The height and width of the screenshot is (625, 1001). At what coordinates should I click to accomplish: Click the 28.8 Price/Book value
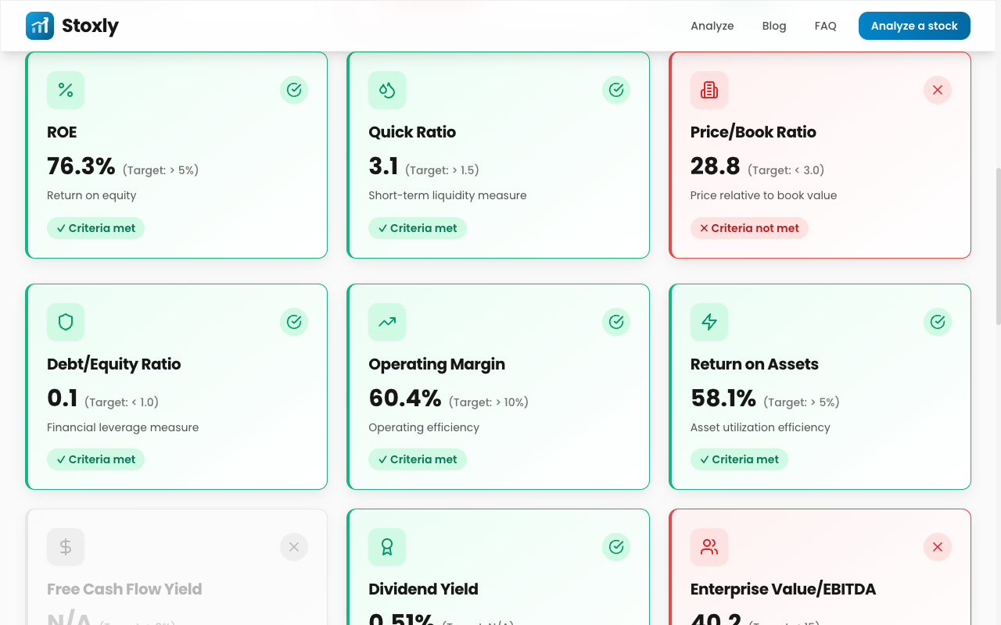coord(716,166)
